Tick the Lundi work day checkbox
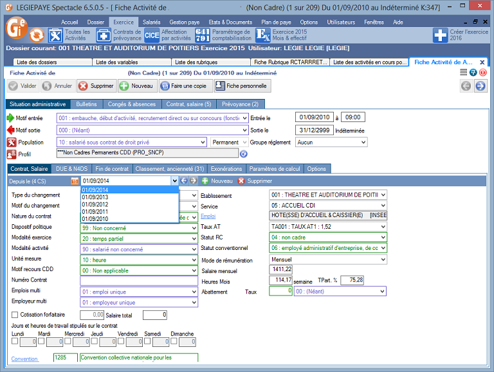This screenshot has width=494, height=372. (15, 341)
